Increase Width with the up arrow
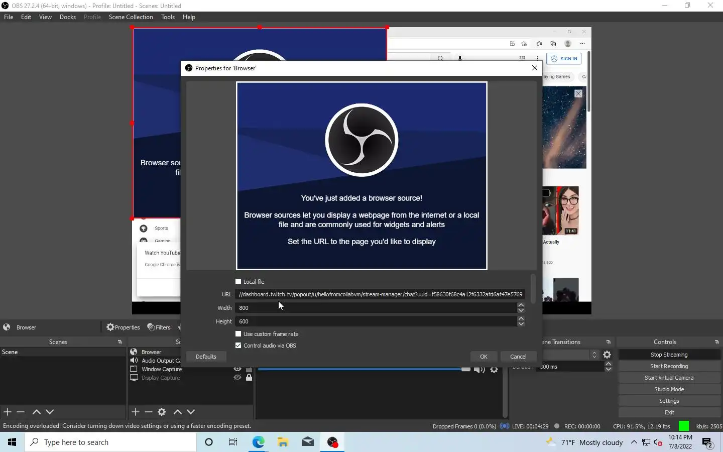 point(521,305)
